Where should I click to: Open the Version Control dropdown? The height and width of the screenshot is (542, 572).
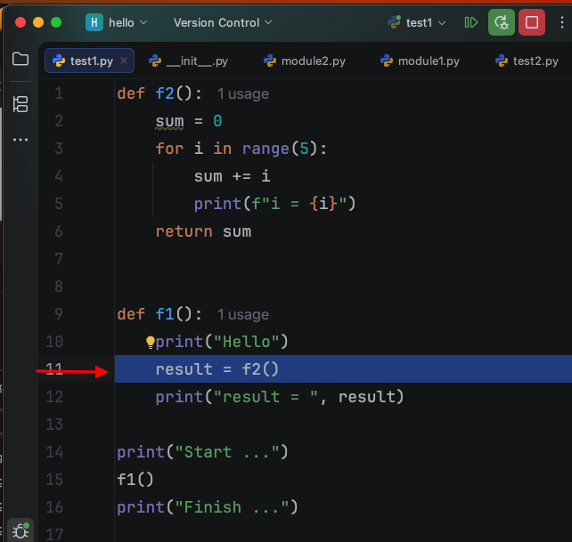(x=223, y=22)
